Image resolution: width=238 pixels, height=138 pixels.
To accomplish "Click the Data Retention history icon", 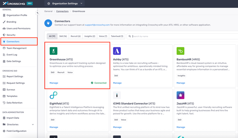I will pos(4,102).
